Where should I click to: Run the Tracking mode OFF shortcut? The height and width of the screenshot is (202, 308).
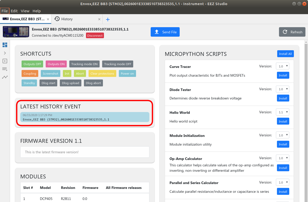pos(118,64)
